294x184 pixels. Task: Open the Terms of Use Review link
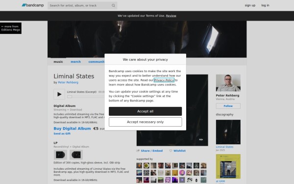coord(171,16)
